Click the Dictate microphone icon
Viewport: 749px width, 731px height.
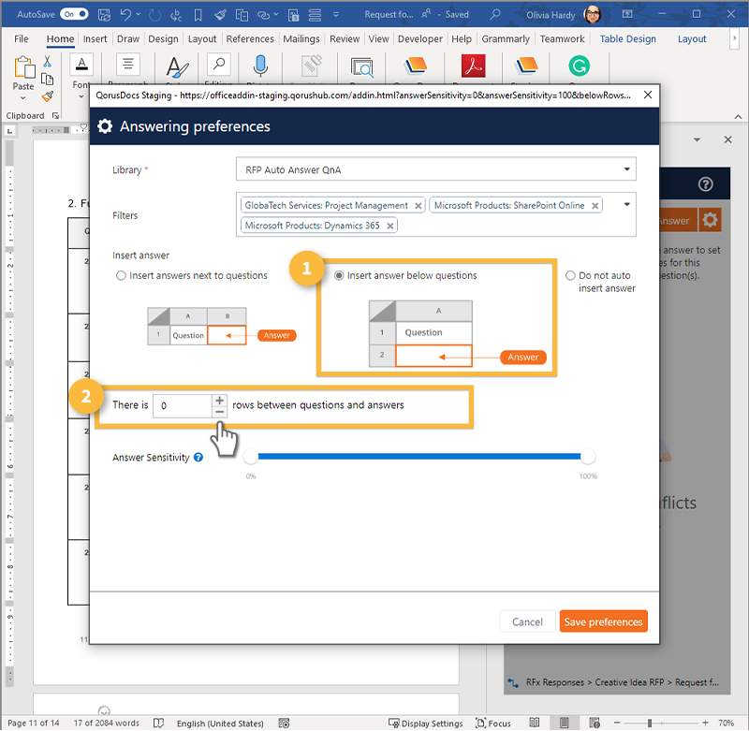[x=260, y=66]
